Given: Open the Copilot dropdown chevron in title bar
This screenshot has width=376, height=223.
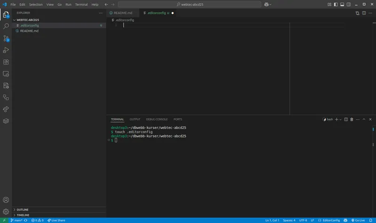Looking at the screenshot, I should coord(270,4).
